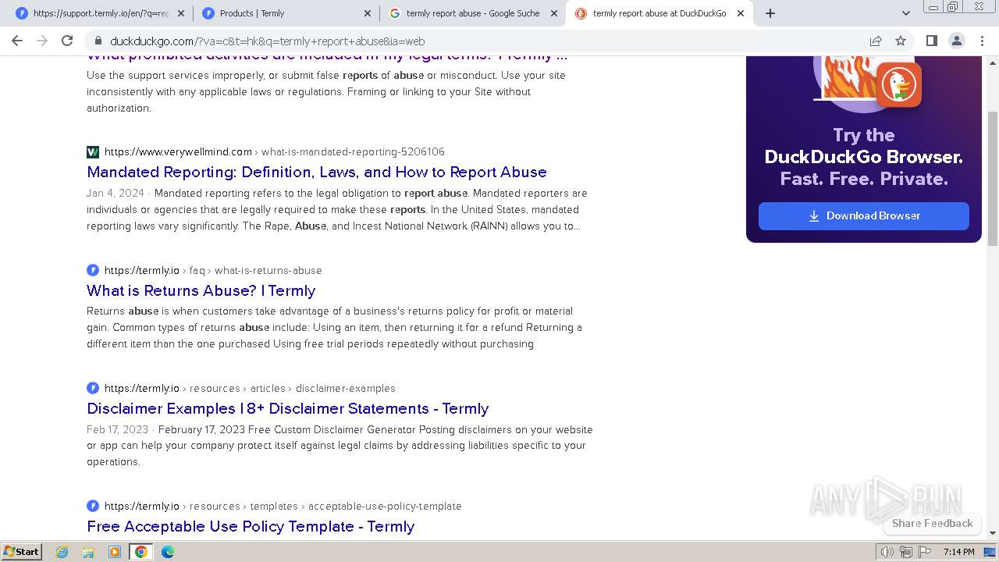Launch Internet Explorer from taskbar
The image size is (999, 562).
[62, 552]
